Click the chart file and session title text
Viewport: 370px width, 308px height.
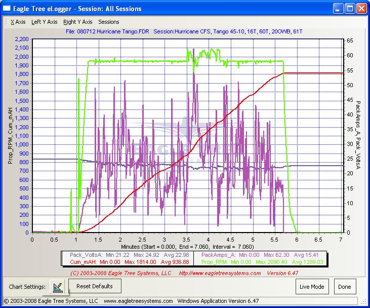coord(184,31)
